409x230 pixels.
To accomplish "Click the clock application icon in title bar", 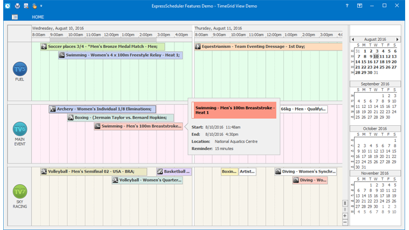I will 8,6.
